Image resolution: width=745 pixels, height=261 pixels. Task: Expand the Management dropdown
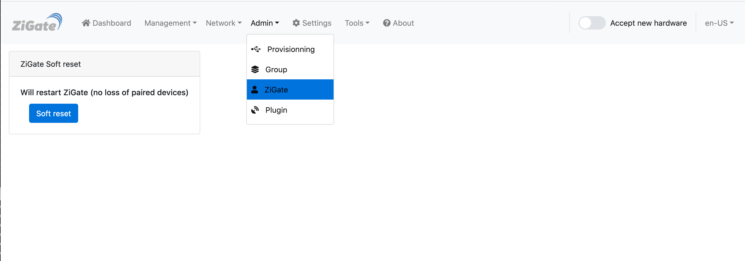click(x=170, y=23)
